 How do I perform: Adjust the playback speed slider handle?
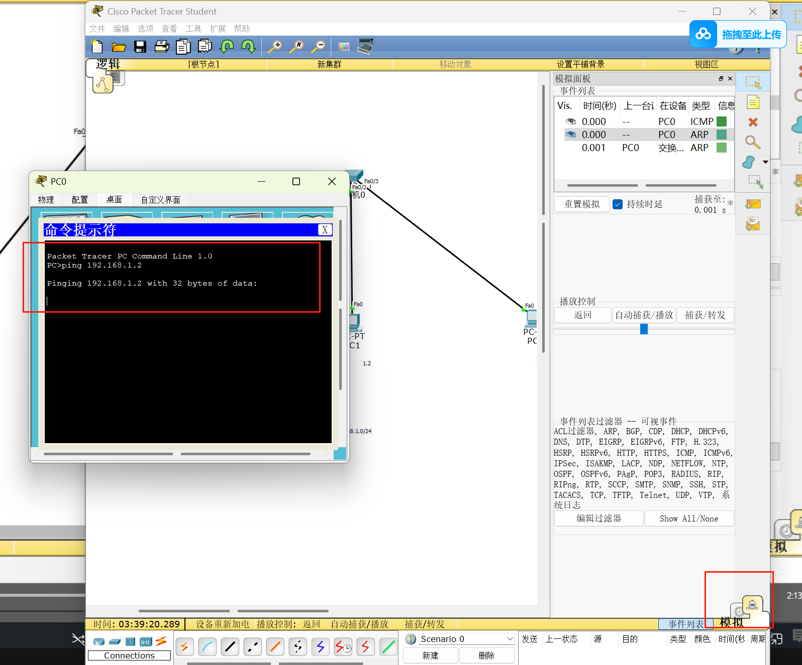pyautogui.click(x=644, y=329)
